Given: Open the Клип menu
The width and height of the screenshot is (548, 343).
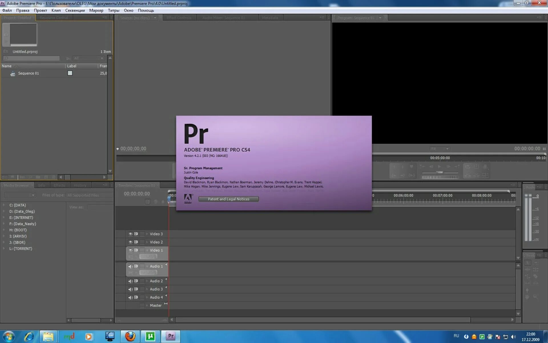Looking at the screenshot, I should click(x=56, y=10).
